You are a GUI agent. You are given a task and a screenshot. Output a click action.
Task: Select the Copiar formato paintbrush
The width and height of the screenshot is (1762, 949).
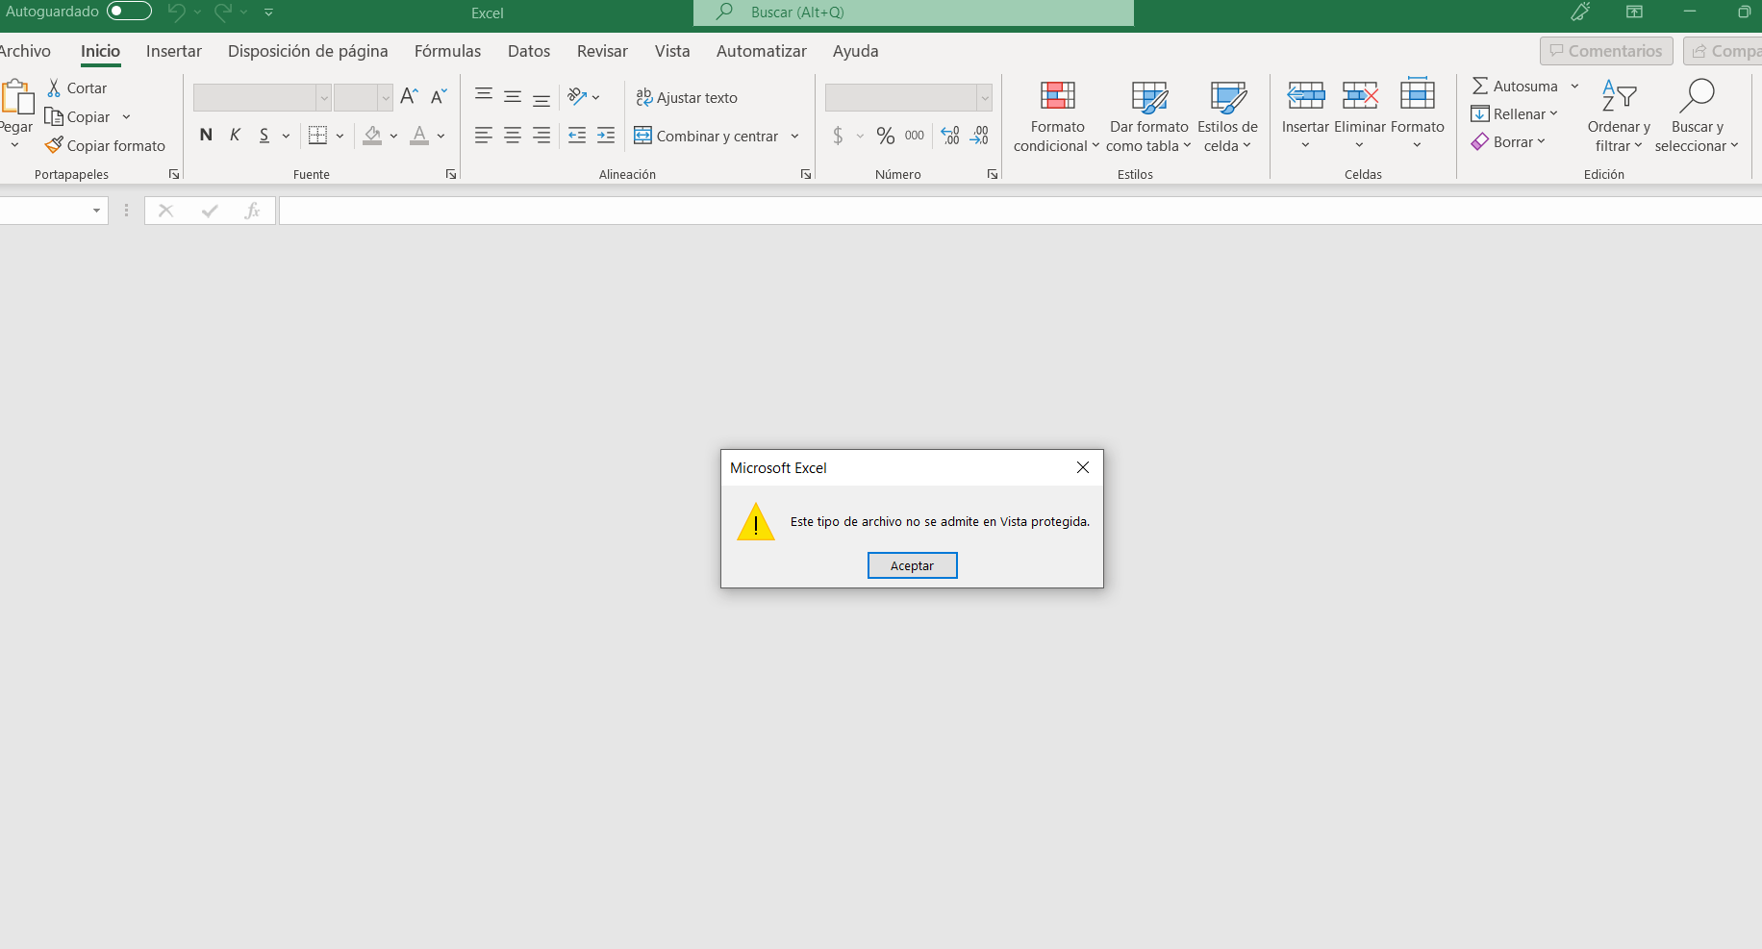point(54,145)
